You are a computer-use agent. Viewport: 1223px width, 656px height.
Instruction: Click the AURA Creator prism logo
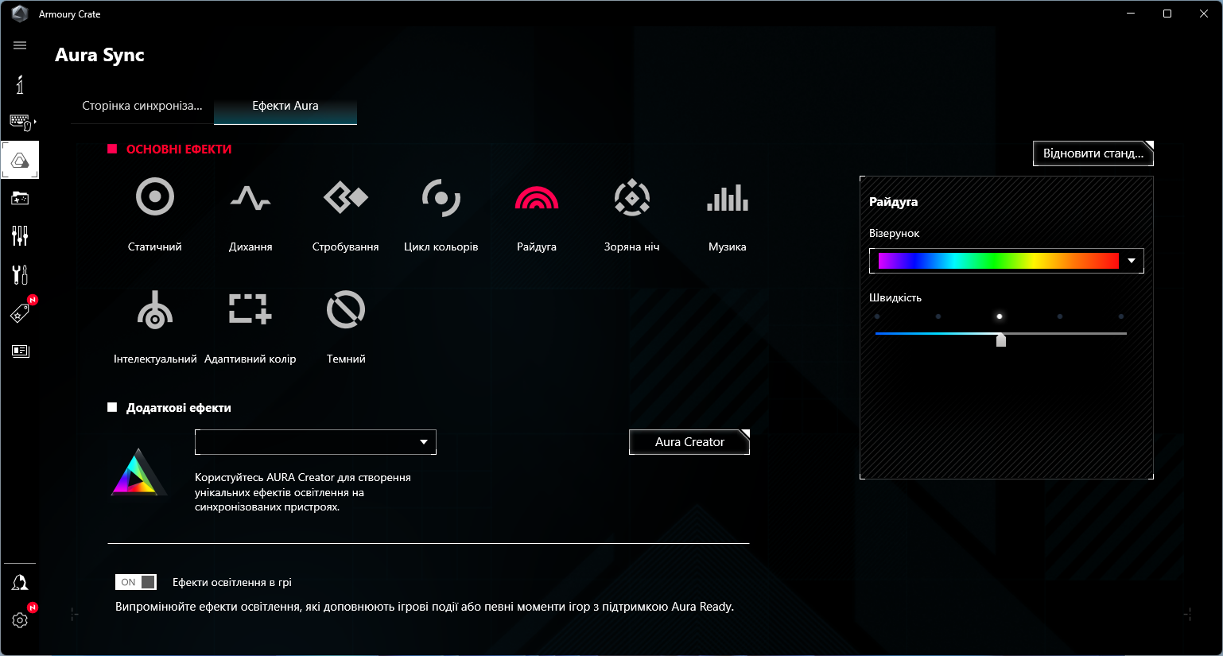(138, 472)
